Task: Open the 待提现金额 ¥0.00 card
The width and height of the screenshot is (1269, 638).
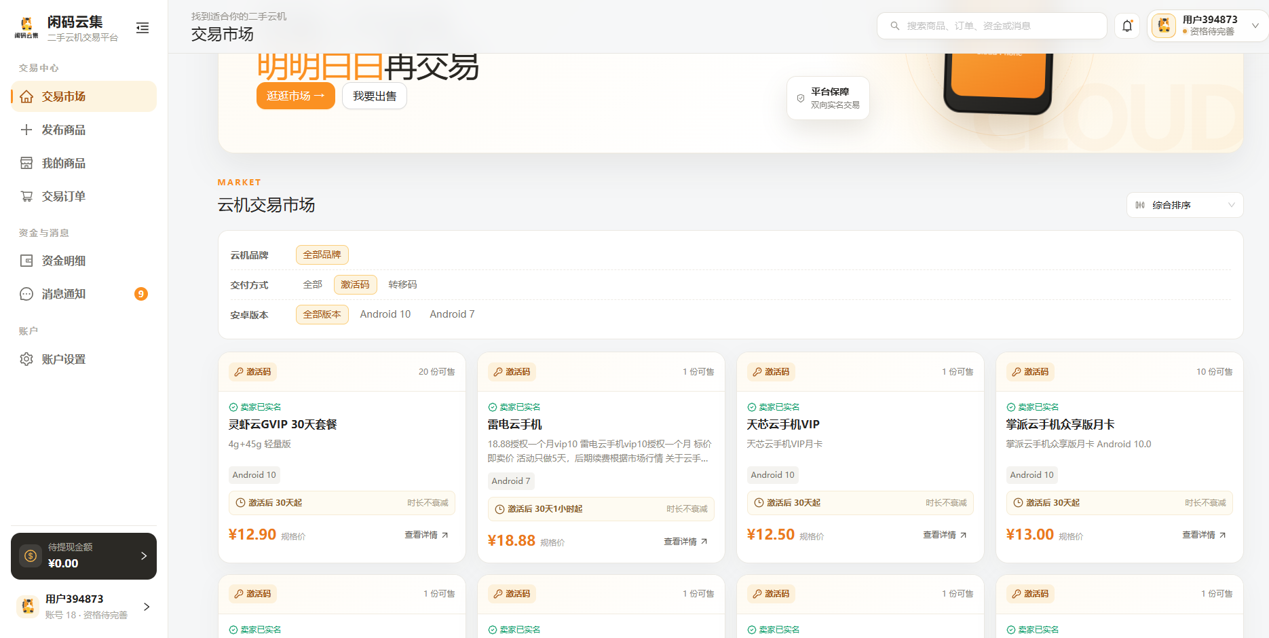Action: (x=83, y=556)
